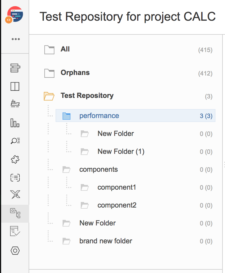Select the All folder
Screen dimensions: 225x273
click(x=65, y=49)
